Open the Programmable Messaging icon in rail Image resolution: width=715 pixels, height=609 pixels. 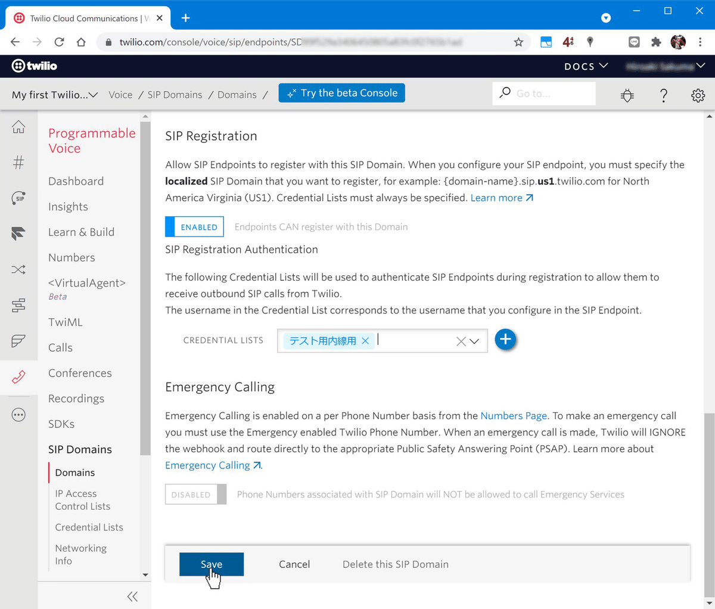[18, 234]
